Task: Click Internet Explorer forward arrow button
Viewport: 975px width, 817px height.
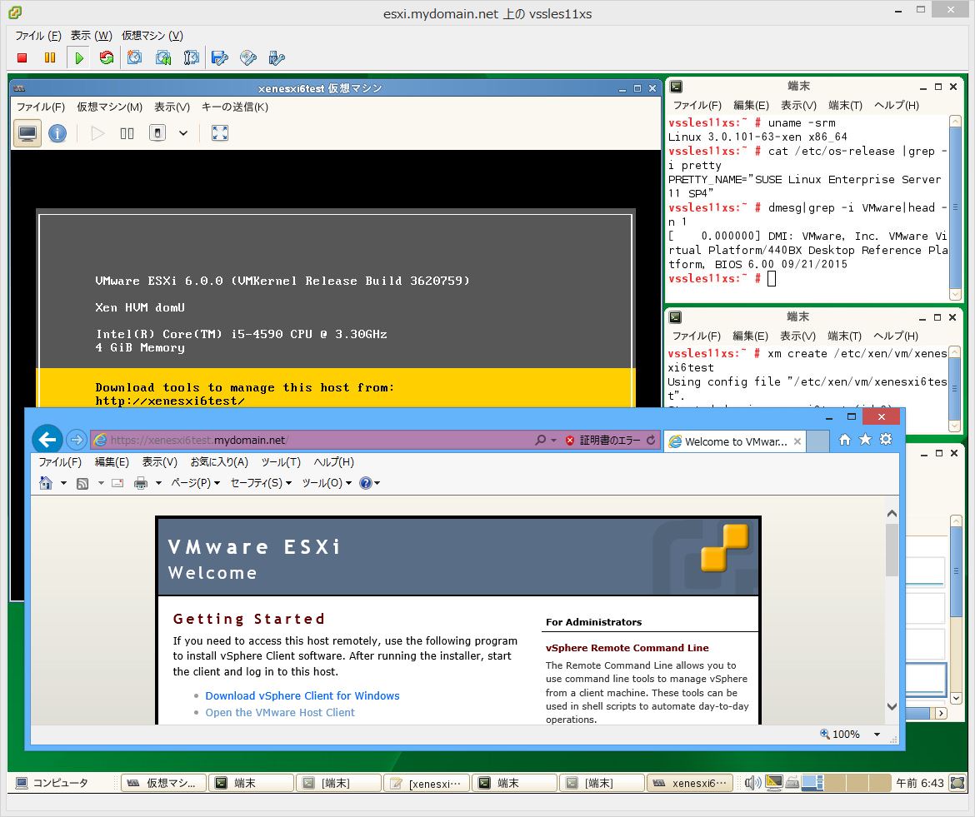Action: click(77, 440)
